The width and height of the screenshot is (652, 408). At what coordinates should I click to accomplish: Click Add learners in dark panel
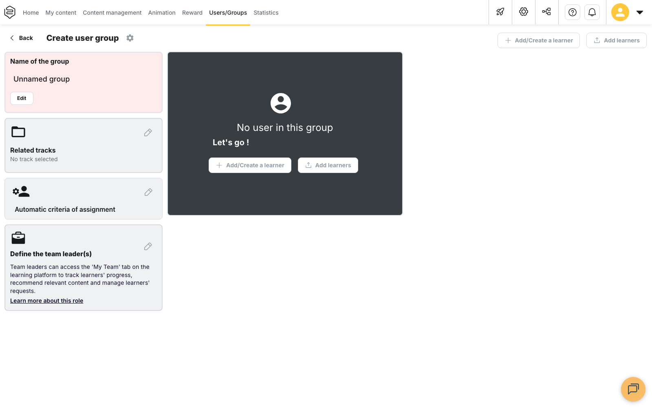tap(328, 165)
